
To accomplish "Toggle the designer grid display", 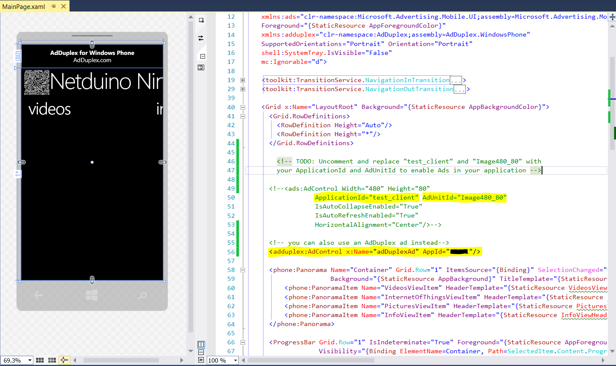I will tap(40, 360).
